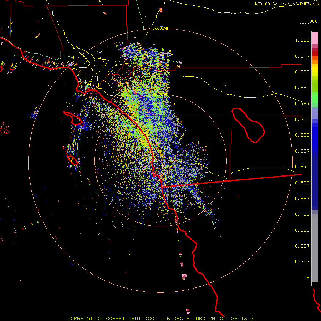
Task: Click the 0.947 scale value
Action: click(302, 56)
